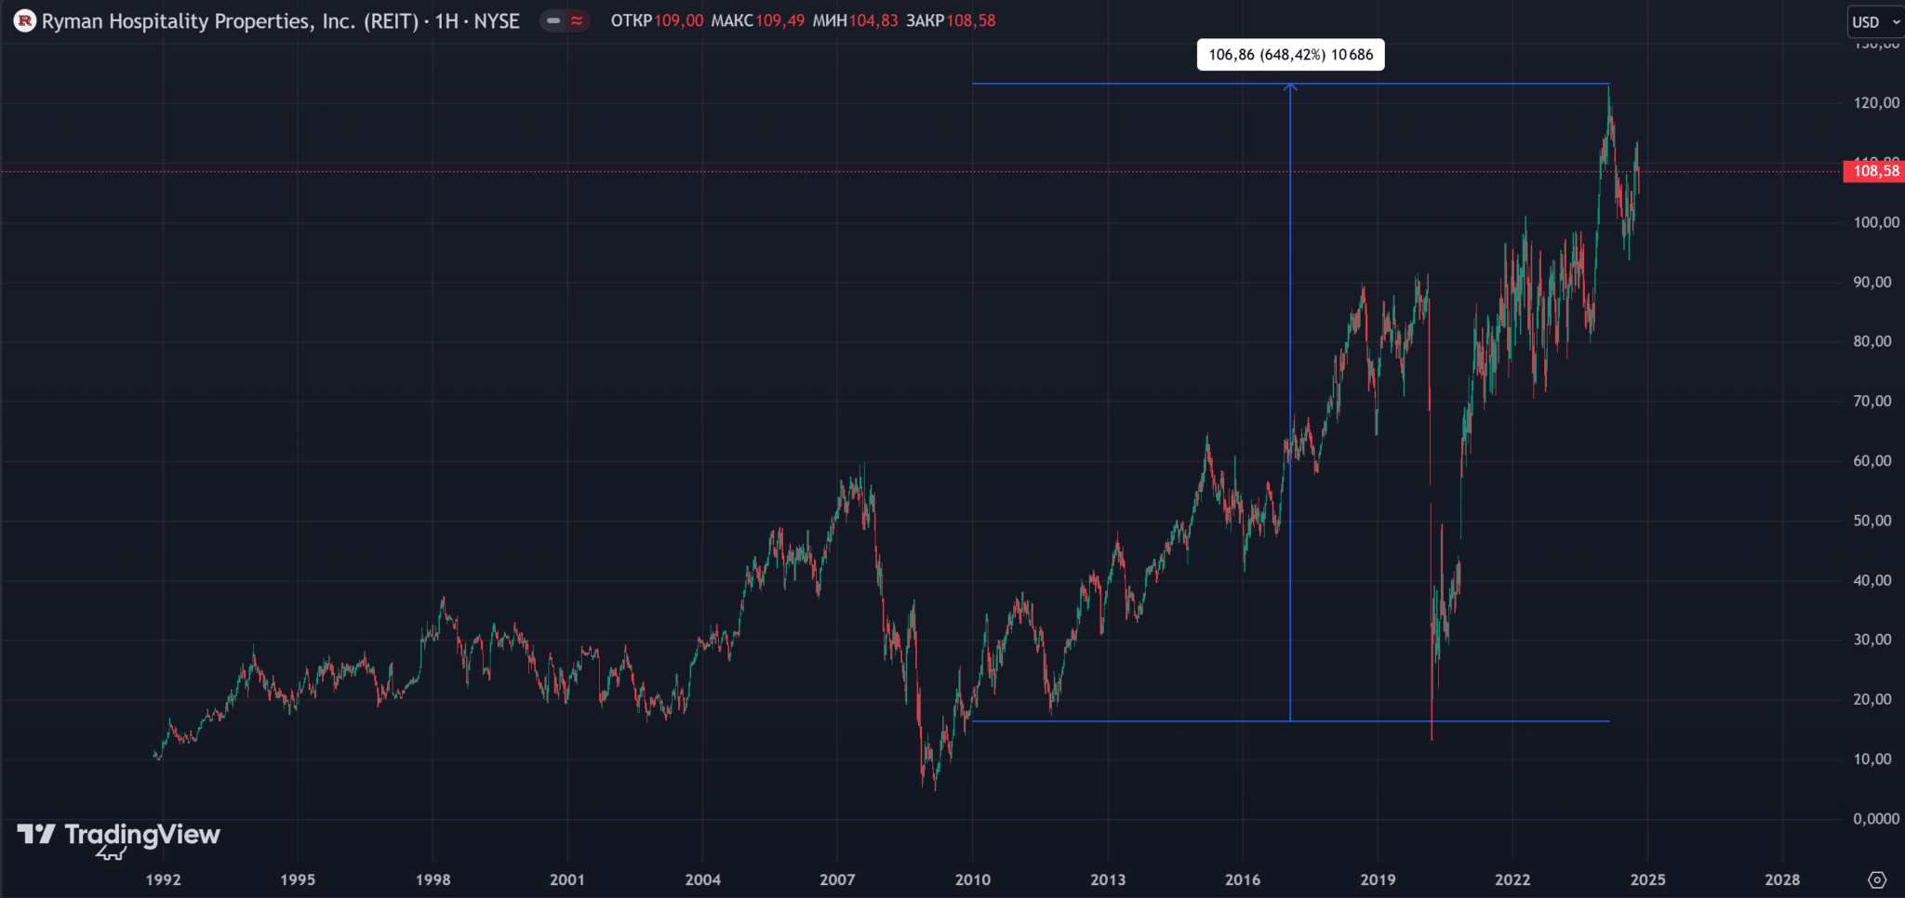Screen dimensions: 1905x898
Task: Click the red 108,58 current price tag
Action: [1874, 171]
